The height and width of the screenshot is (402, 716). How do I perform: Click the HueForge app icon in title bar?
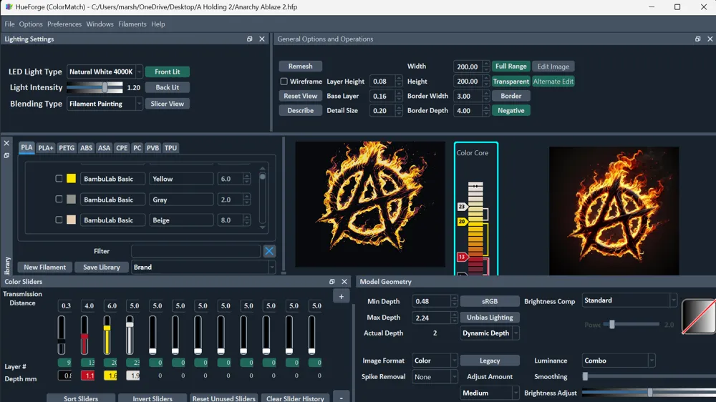[x=9, y=7]
